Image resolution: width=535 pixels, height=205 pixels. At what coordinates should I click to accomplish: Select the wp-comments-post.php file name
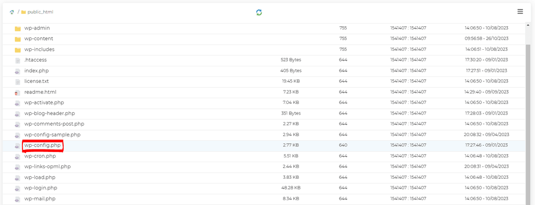pos(54,124)
